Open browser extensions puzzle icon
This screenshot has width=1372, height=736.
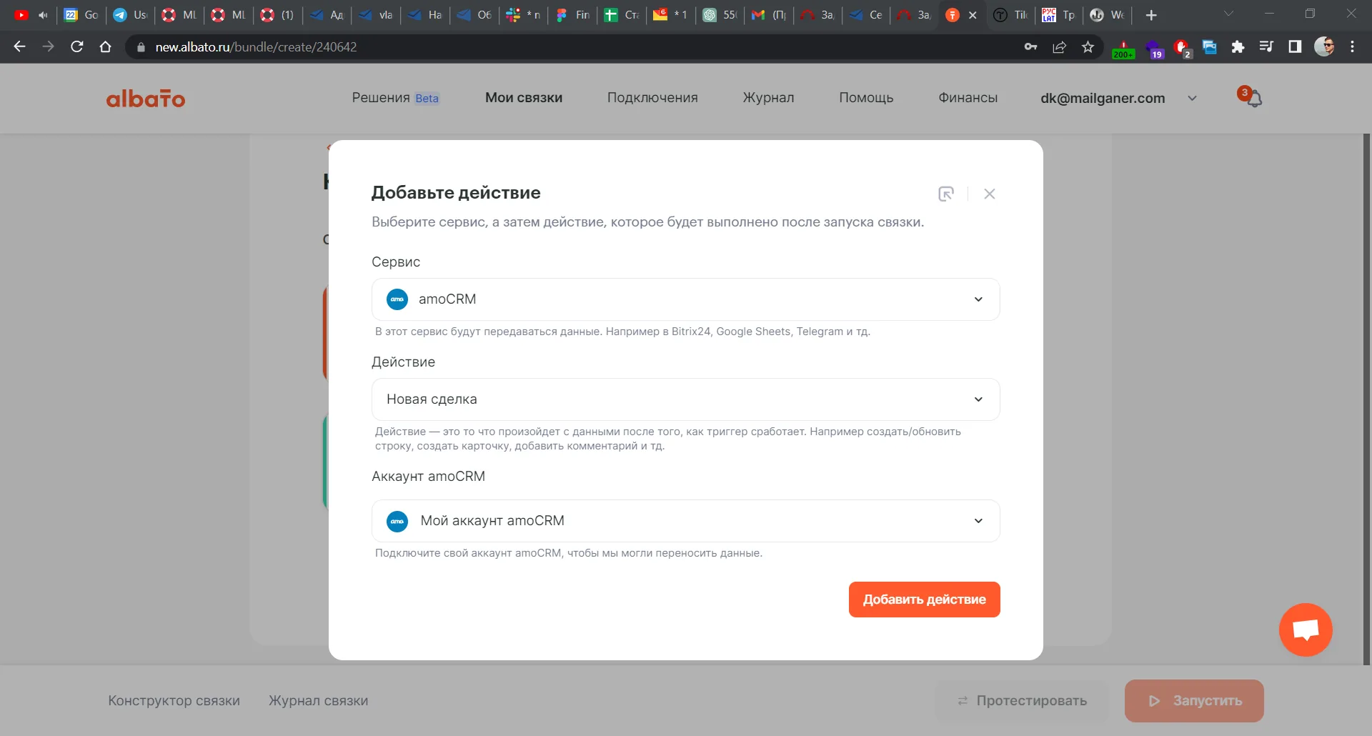click(1238, 47)
